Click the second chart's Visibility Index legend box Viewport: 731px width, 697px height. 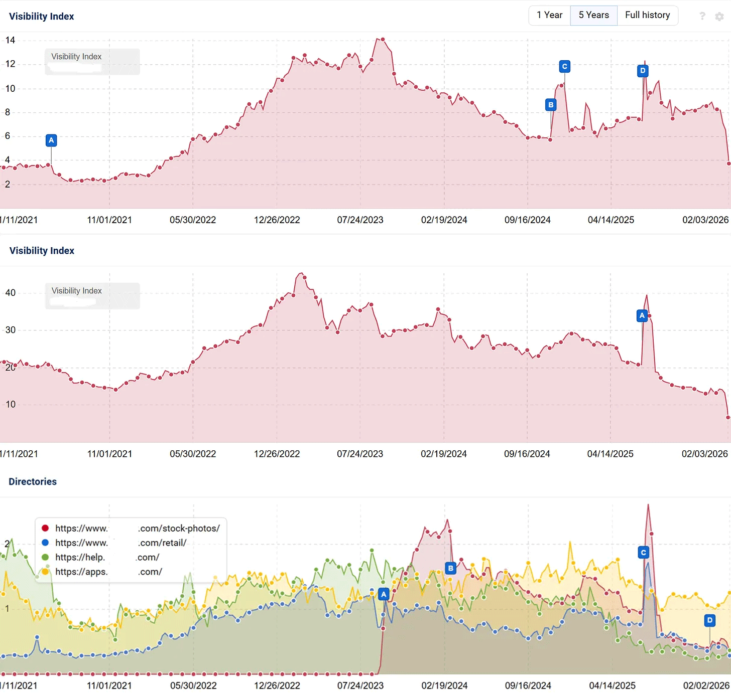point(92,296)
